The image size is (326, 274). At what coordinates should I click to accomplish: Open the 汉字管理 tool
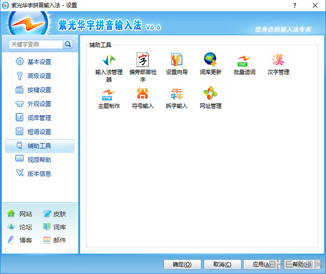[x=278, y=64]
